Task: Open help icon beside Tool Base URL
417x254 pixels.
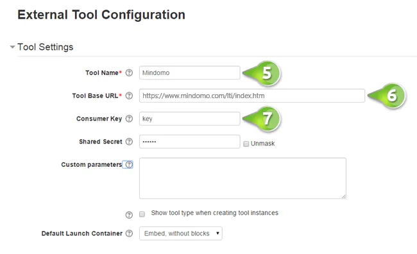Action: click(x=129, y=96)
